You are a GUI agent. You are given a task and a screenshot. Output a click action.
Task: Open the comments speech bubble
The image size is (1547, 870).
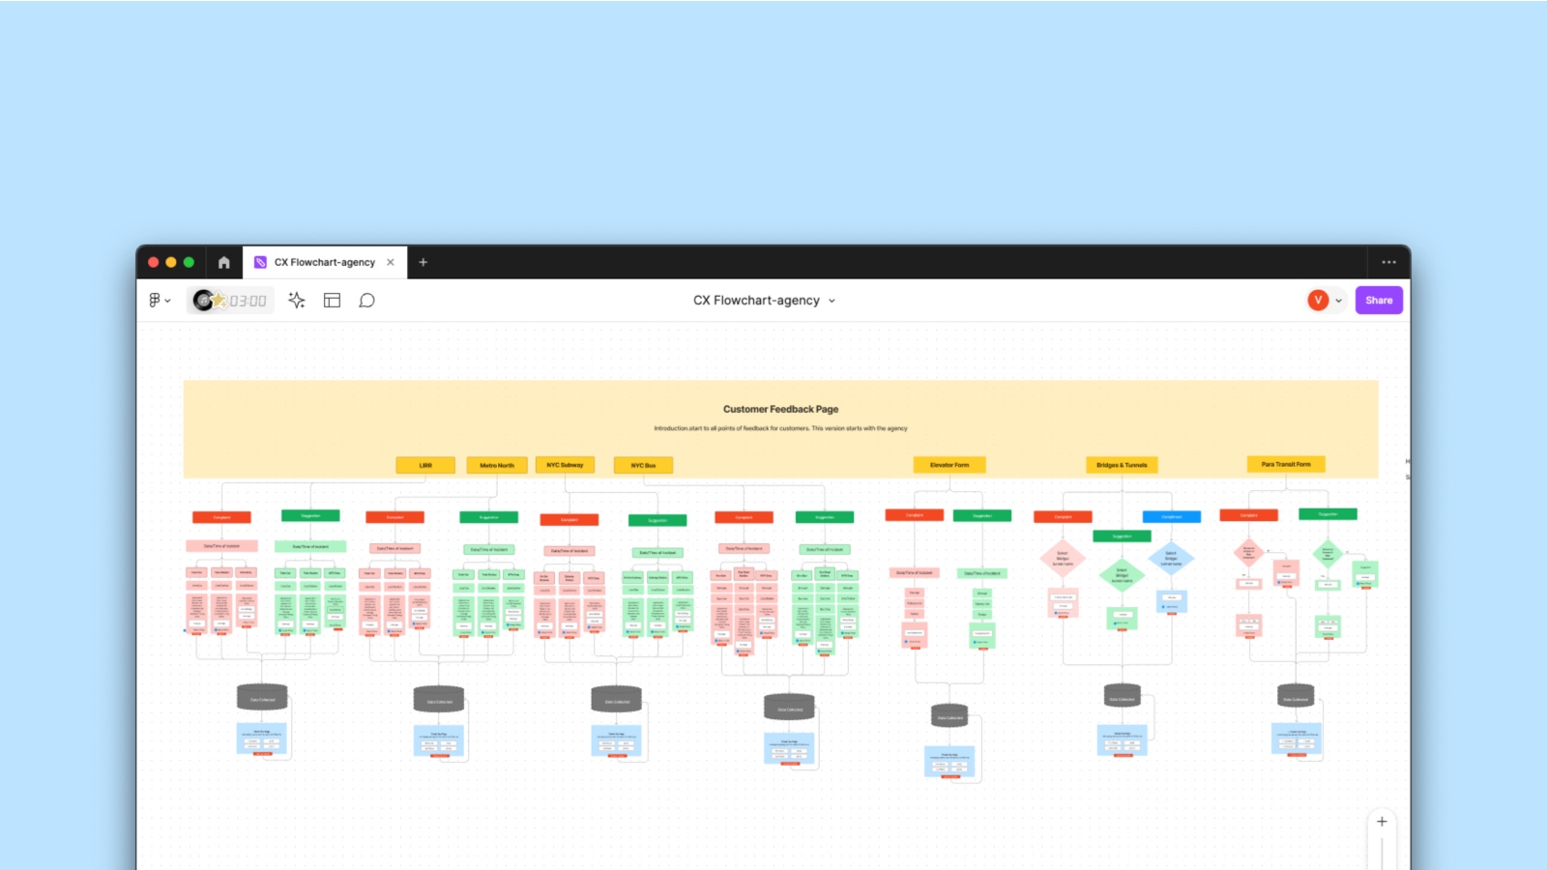366,301
